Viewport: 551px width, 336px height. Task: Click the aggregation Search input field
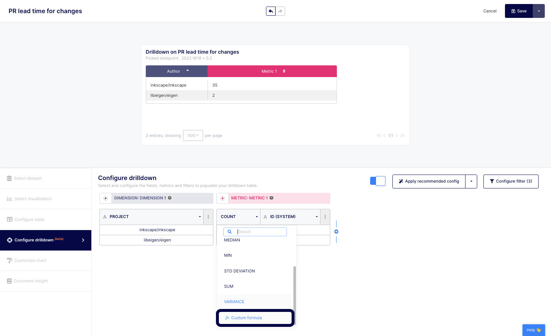[x=261, y=232]
